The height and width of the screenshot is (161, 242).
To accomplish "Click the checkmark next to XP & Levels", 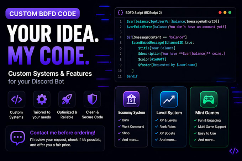I will click(157, 120).
